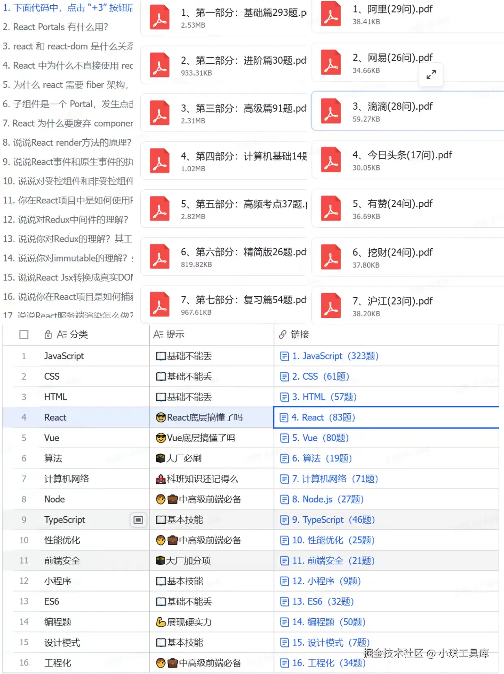Click question 2. React Portals 有什么用?

55,27
